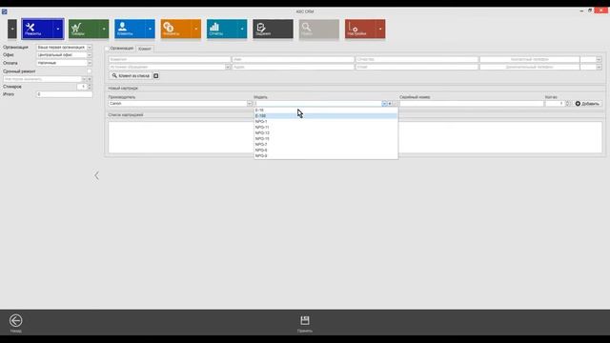Focus the Имя input field
The image size is (610, 343).
click(x=293, y=59)
